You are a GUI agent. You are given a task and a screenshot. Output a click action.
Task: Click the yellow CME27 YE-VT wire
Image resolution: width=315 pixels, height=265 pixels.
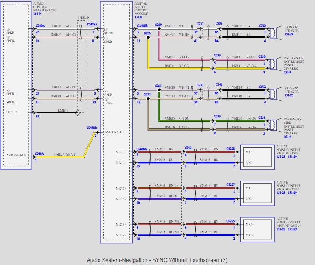click(x=60, y=157)
